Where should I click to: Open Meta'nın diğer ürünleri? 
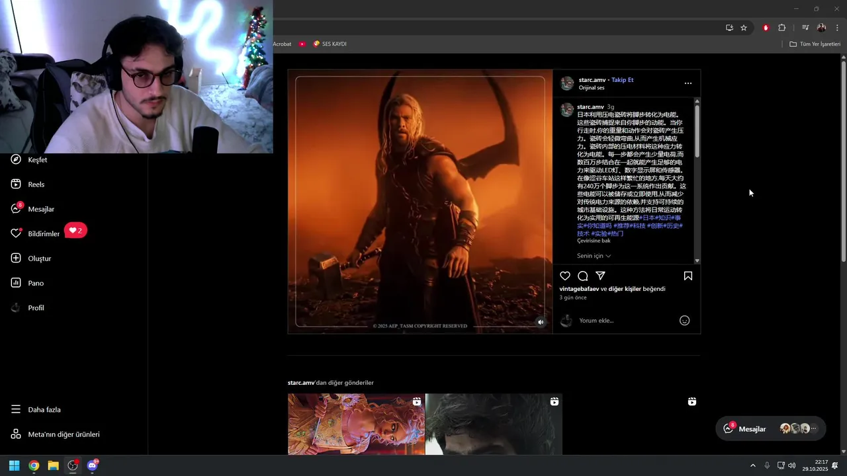tap(56, 434)
